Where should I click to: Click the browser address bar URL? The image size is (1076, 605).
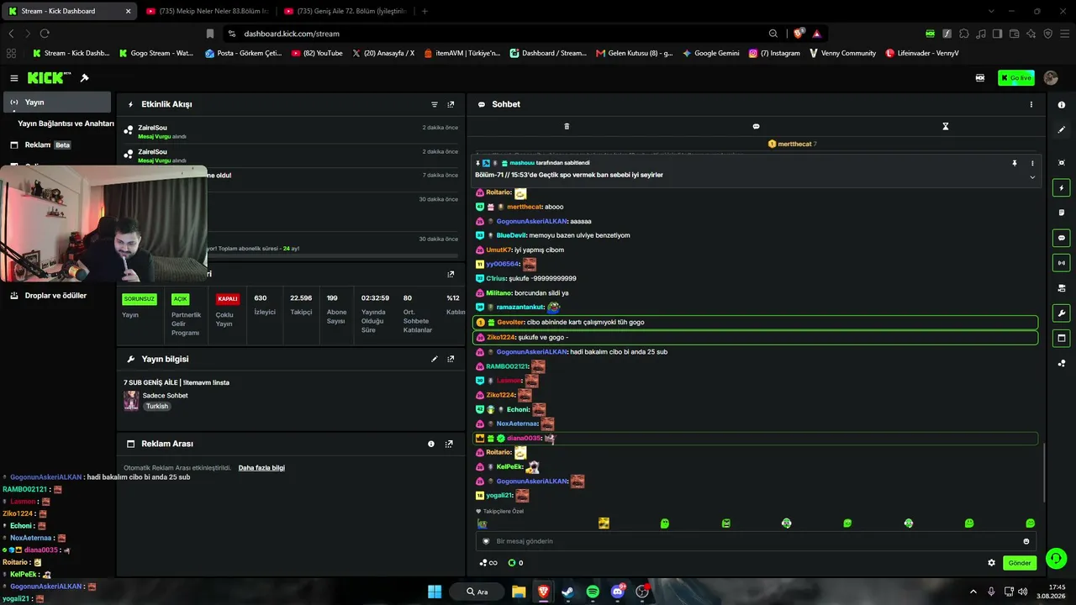292,34
